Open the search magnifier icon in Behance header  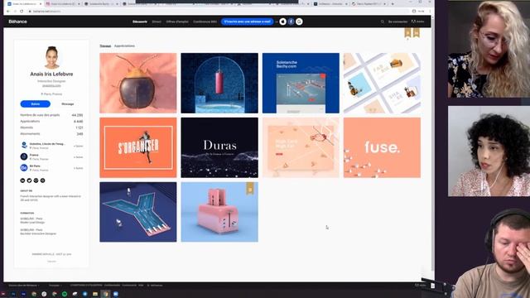[383, 22]
